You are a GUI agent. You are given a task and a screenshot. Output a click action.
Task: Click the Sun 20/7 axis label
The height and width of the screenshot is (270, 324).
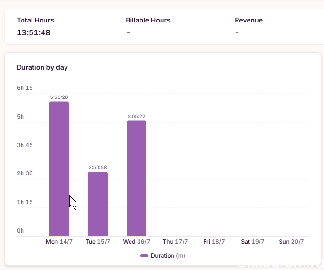pos(292,242)
